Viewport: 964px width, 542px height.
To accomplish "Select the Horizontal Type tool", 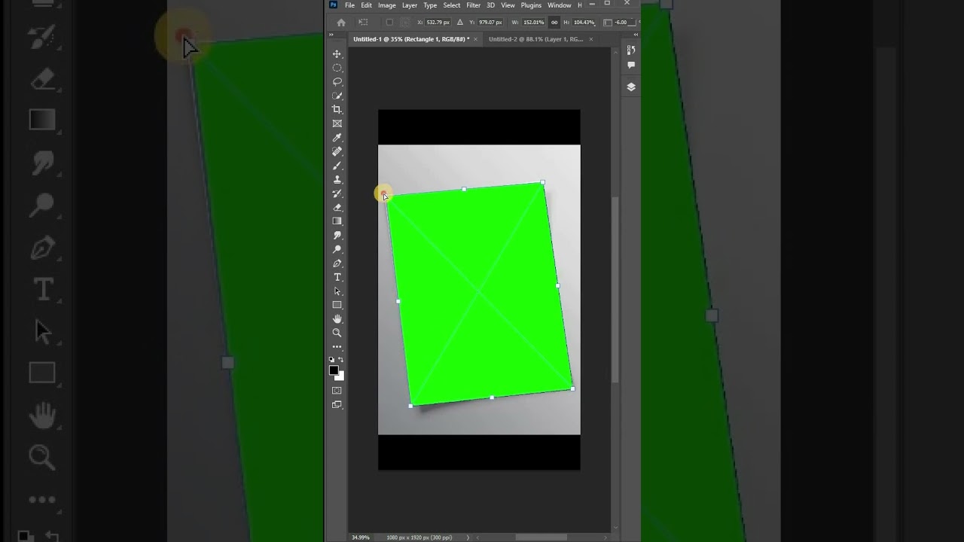I will click(x=337, y=277).
